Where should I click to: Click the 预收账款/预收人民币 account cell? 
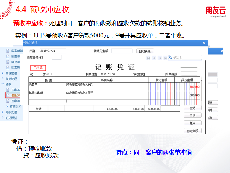(107, 86)
